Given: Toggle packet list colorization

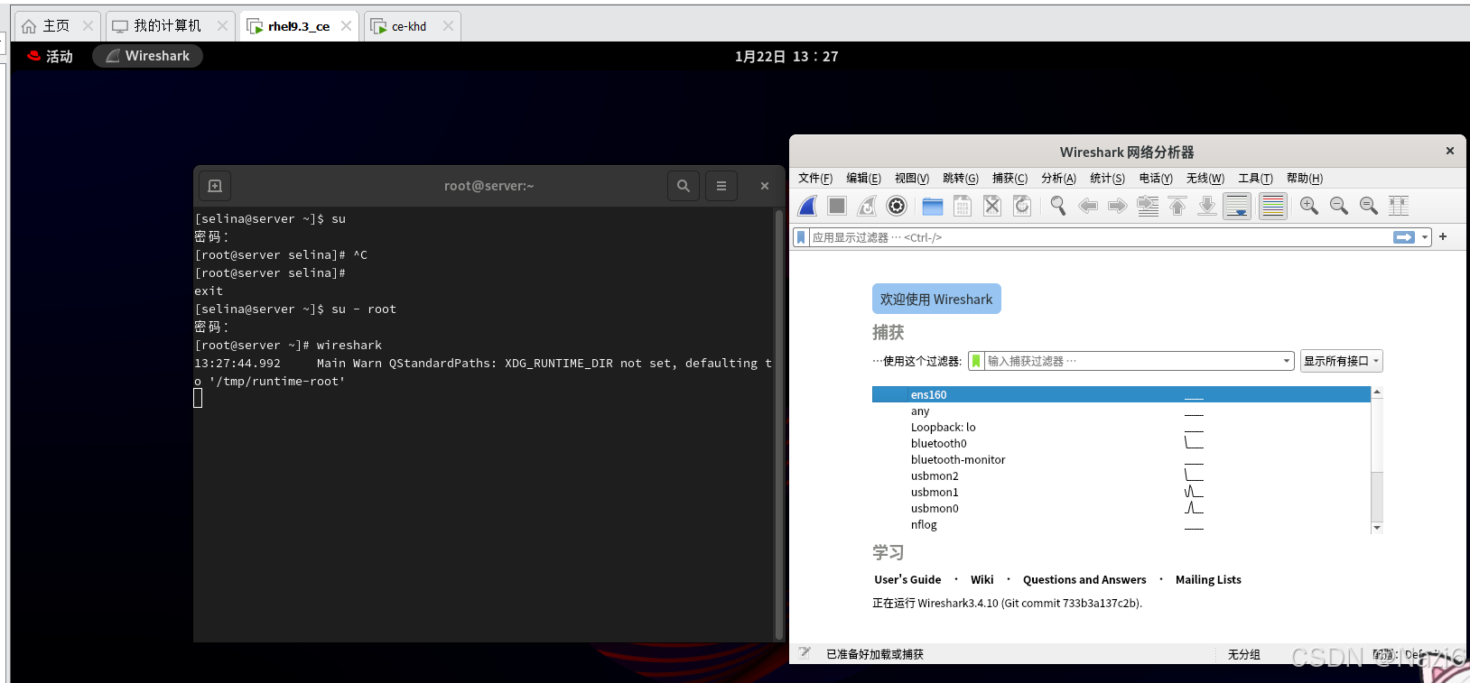Looking at the screenshot, I should [1273, 207].
